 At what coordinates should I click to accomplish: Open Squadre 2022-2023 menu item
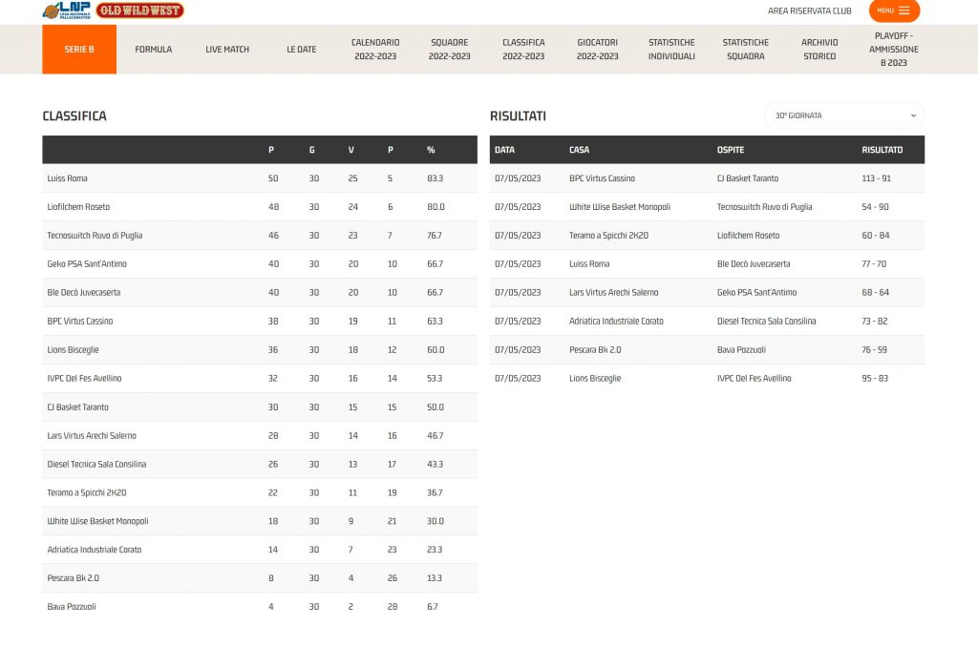(449, 50)
